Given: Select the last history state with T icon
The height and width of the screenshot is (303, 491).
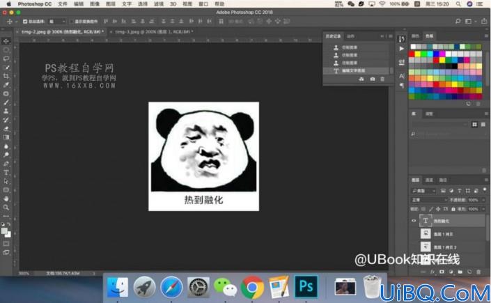Looking at the screenshot, I should point(357,71).
